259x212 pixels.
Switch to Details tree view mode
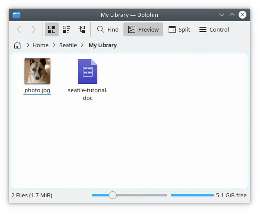pos(81,29)
